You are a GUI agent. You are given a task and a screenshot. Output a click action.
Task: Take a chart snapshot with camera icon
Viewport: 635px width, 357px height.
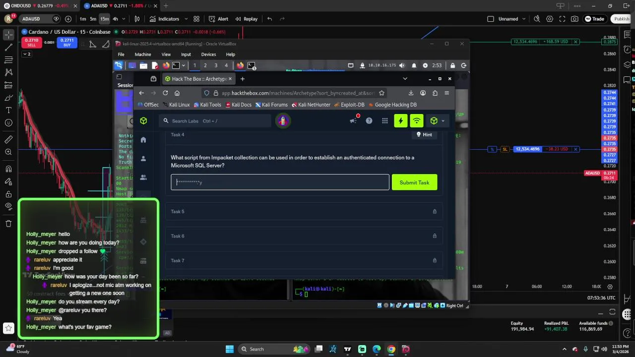tap(574, 19)
